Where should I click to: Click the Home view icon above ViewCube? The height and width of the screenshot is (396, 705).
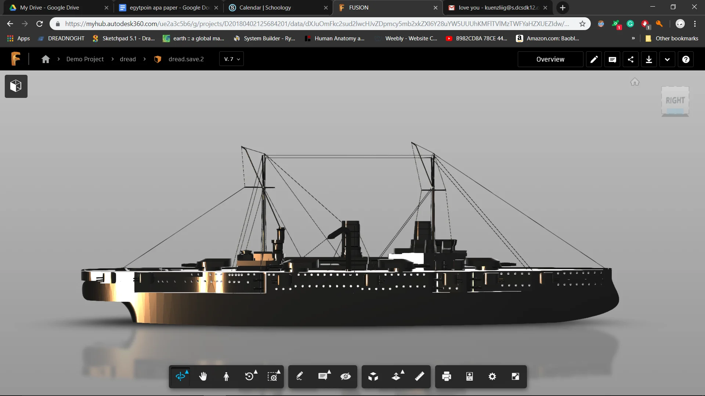(635, 82)
